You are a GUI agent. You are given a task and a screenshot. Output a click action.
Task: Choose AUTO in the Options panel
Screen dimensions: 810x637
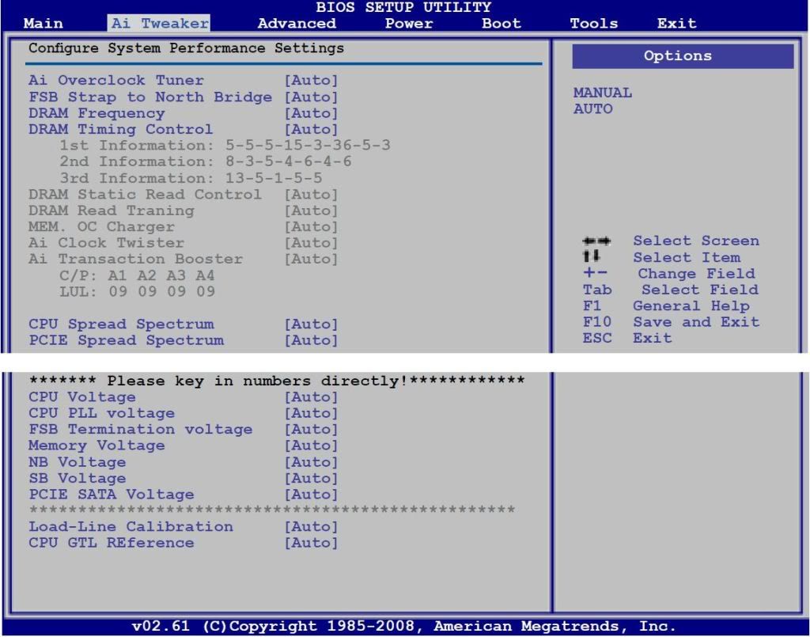point(593,109)
